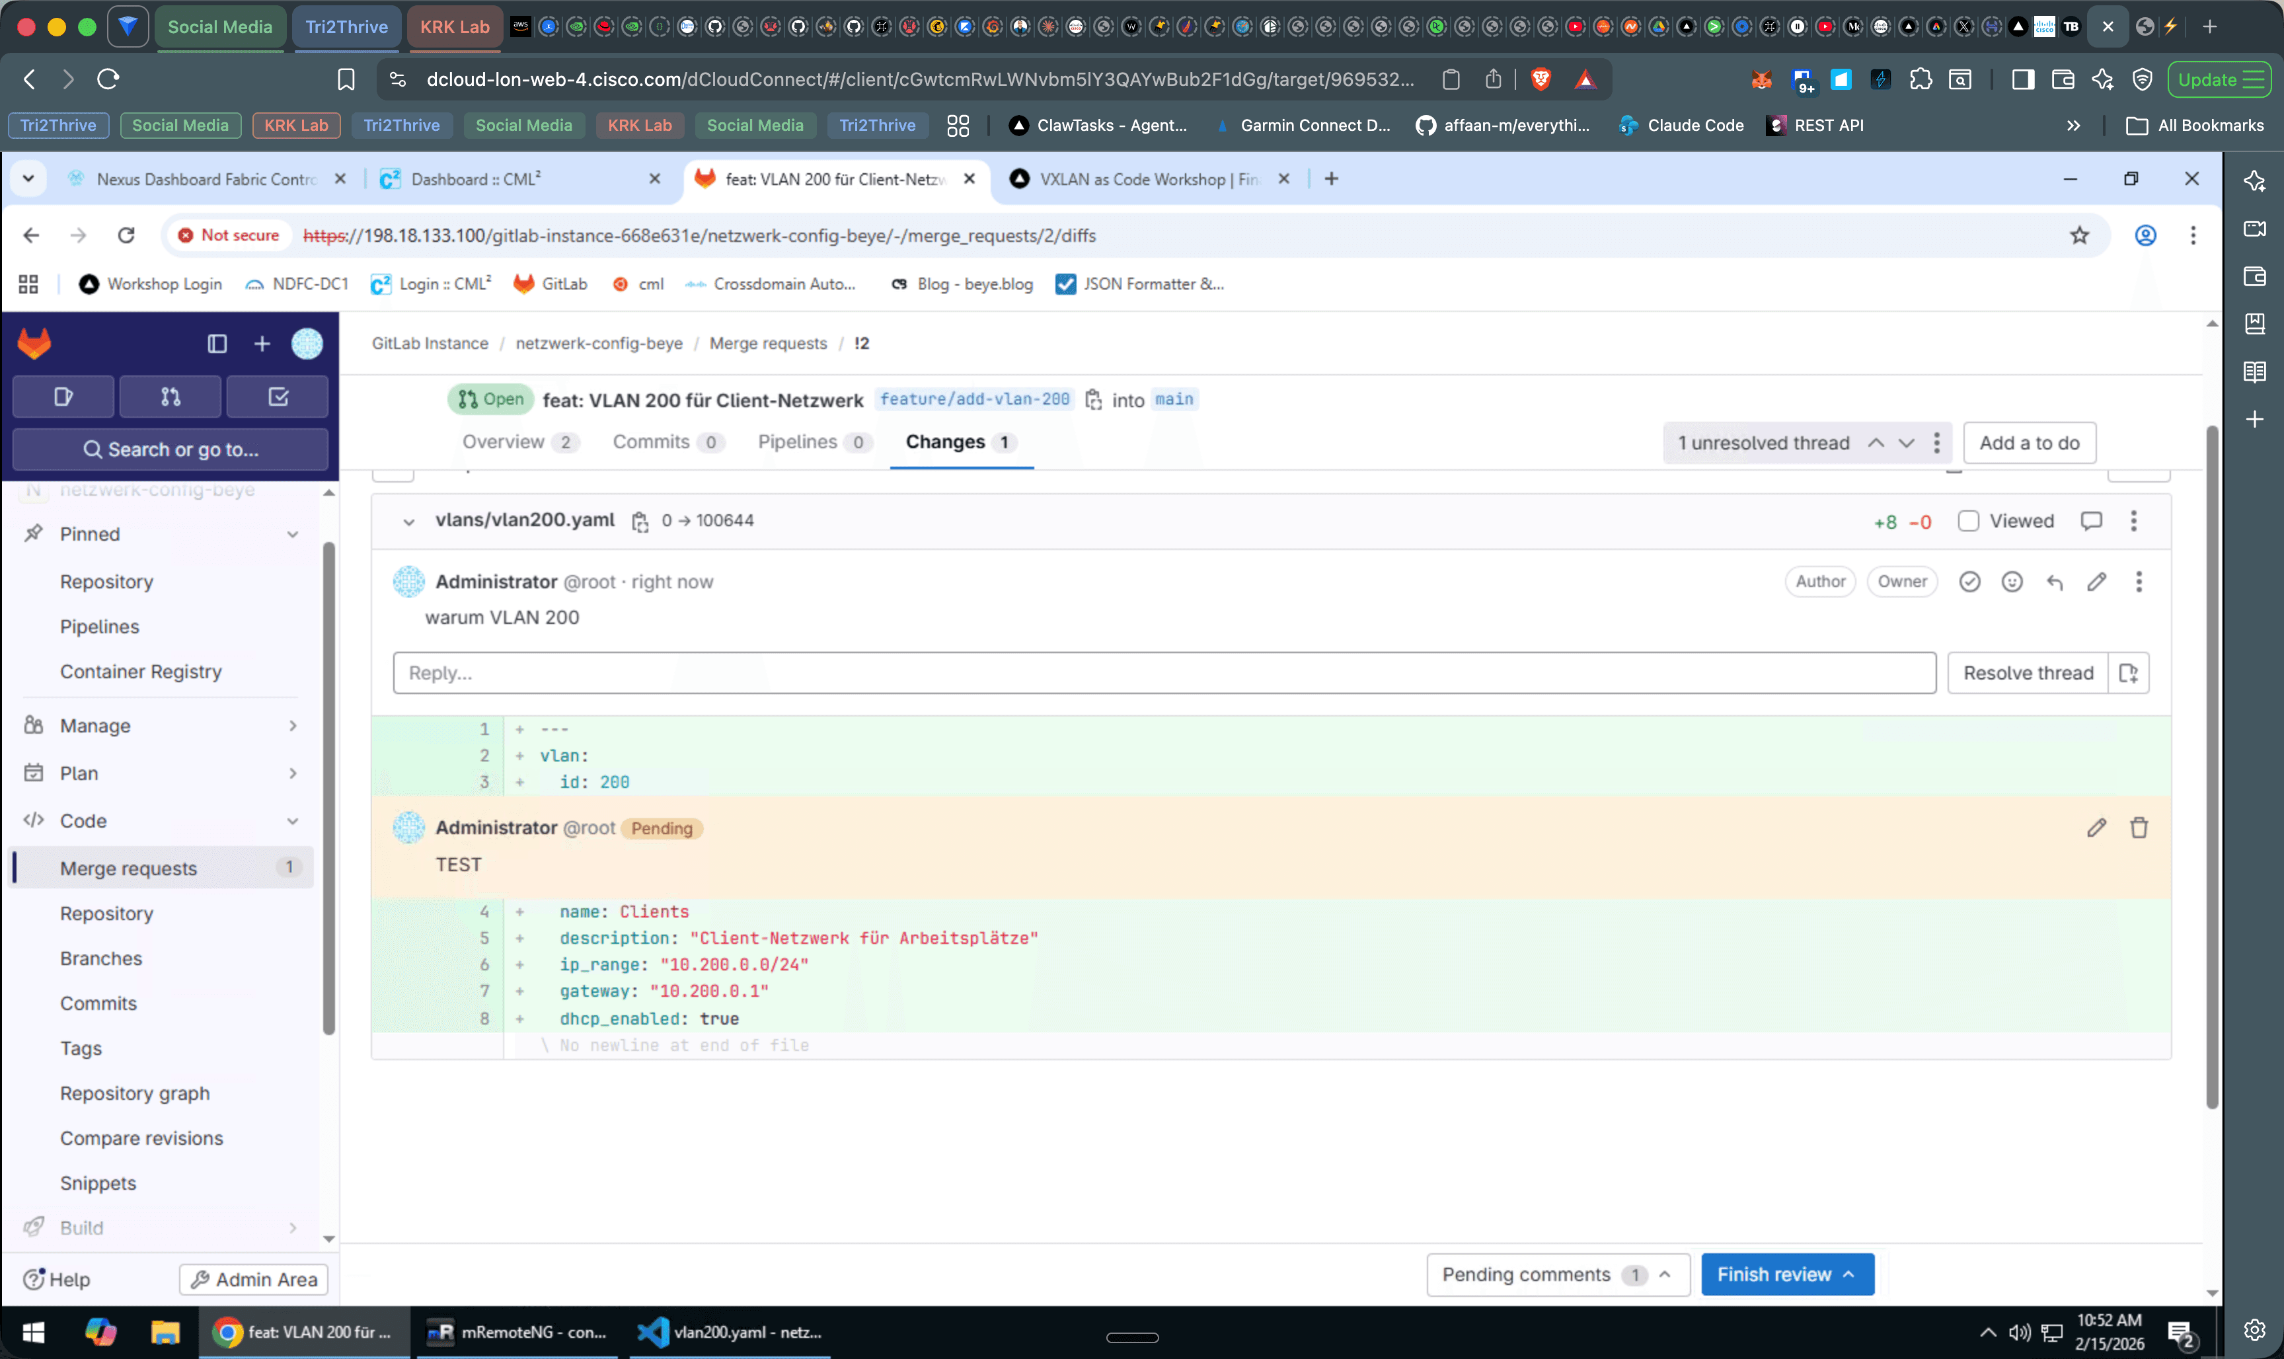Viewport: 2284px width, 1359px height.
Task: Add an emoji reaction to the warum VLAN 200 comment
Action: coord(2011,582)
